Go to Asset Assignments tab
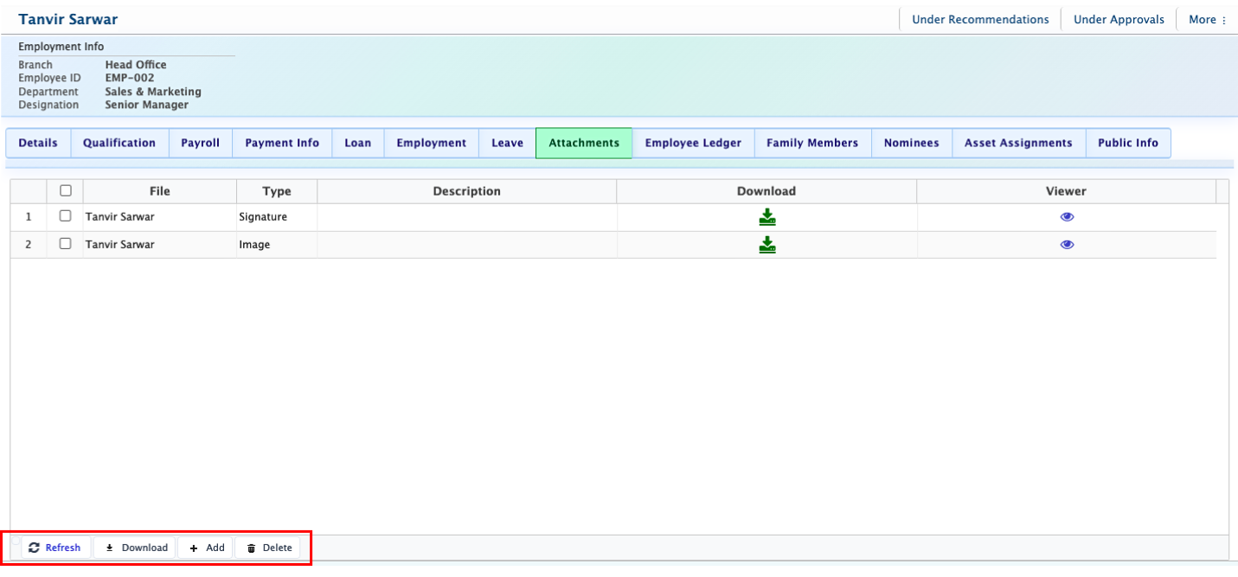Screen dimensions: 1238x577 (x=1018, y=144)
